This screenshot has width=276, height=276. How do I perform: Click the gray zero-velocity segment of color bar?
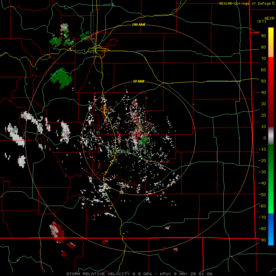click(271, 136)
